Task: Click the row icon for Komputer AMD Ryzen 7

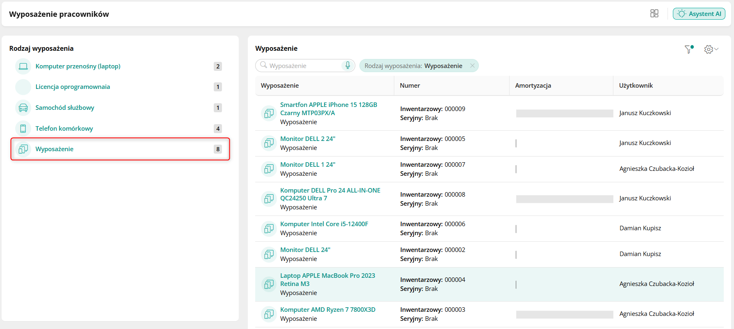Action: pyautogui.click(x=269, y=314)
